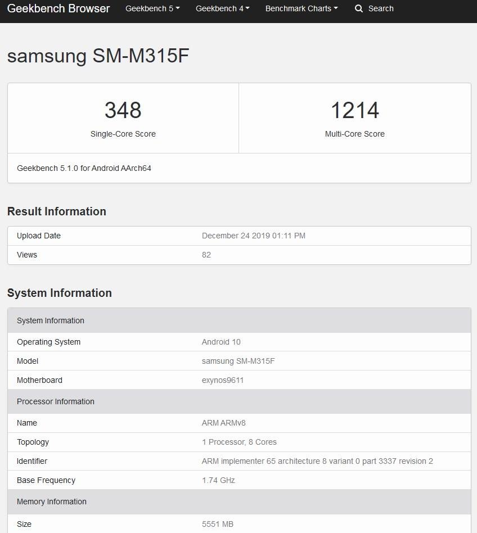This screenshot has width=477, height=533.
Task: Expand the Geekbench 4 dropdown menu
Action: tap(222, 9)
